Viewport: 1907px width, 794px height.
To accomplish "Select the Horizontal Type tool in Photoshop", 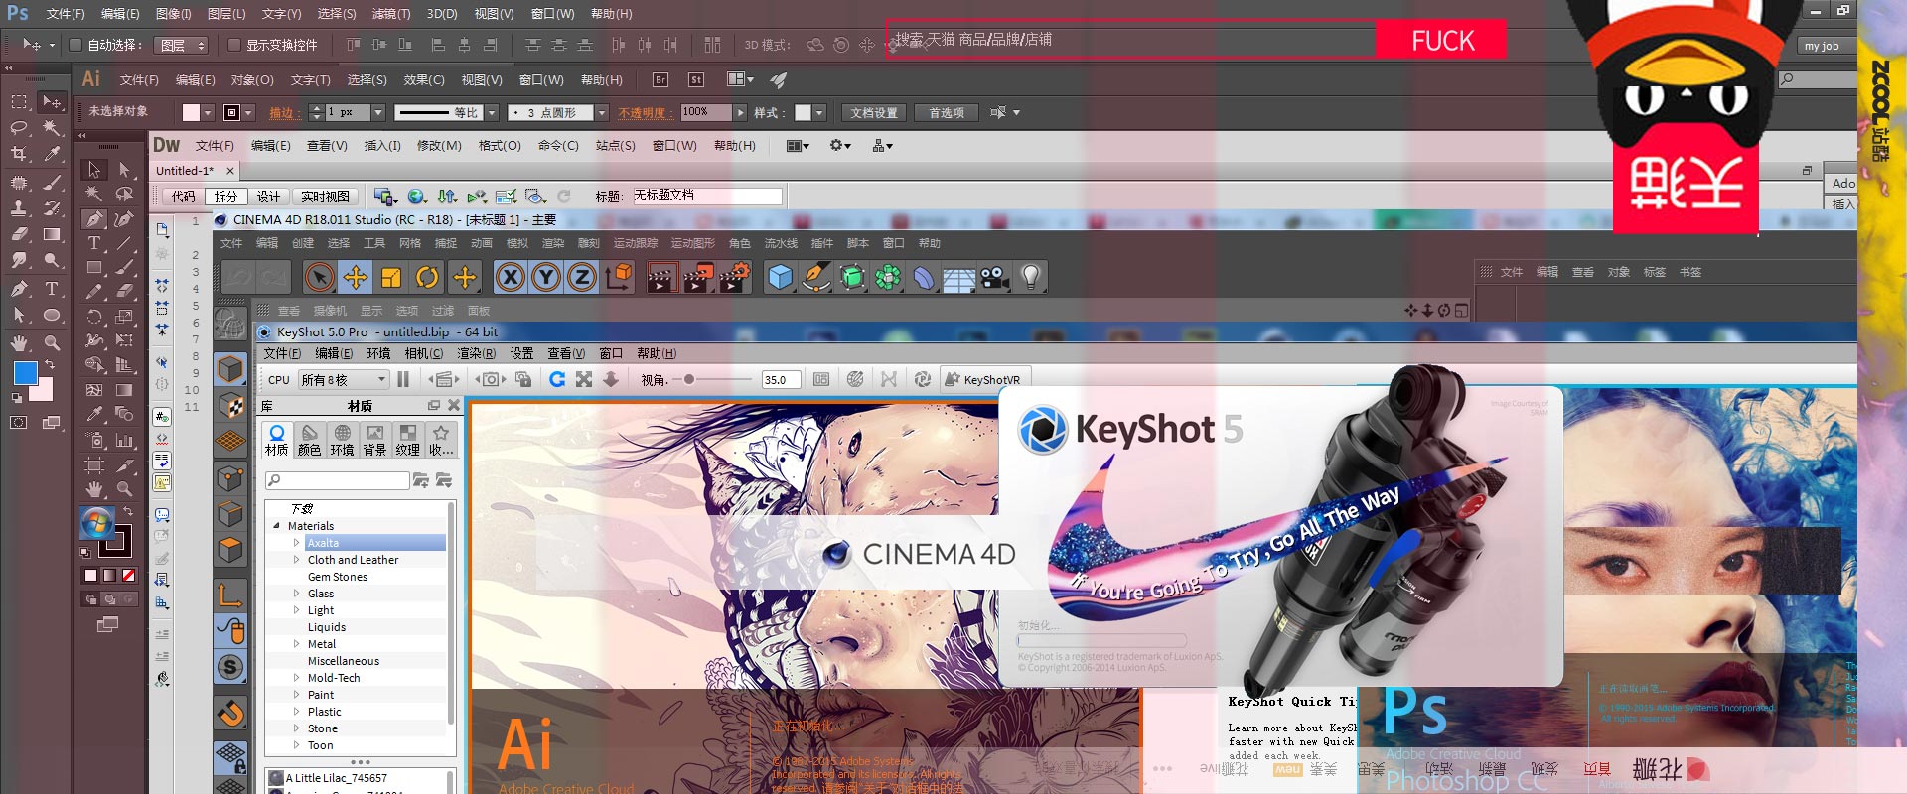I will click(52, 289).
